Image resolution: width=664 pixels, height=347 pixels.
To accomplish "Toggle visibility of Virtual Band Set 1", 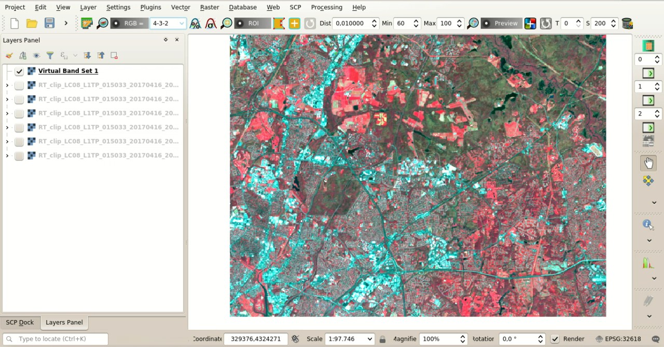I will coord(19,71).
